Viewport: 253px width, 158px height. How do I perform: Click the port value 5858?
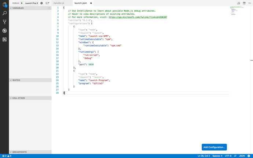[x=91, y=65]
